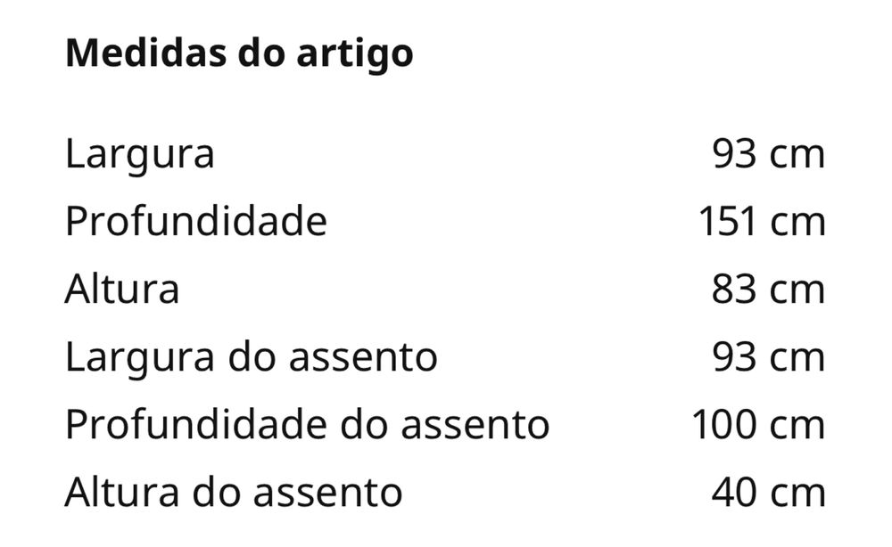892x547 pixels.
Task: Click the 'Altura do assento' label
Action: (x=233, y=492)
